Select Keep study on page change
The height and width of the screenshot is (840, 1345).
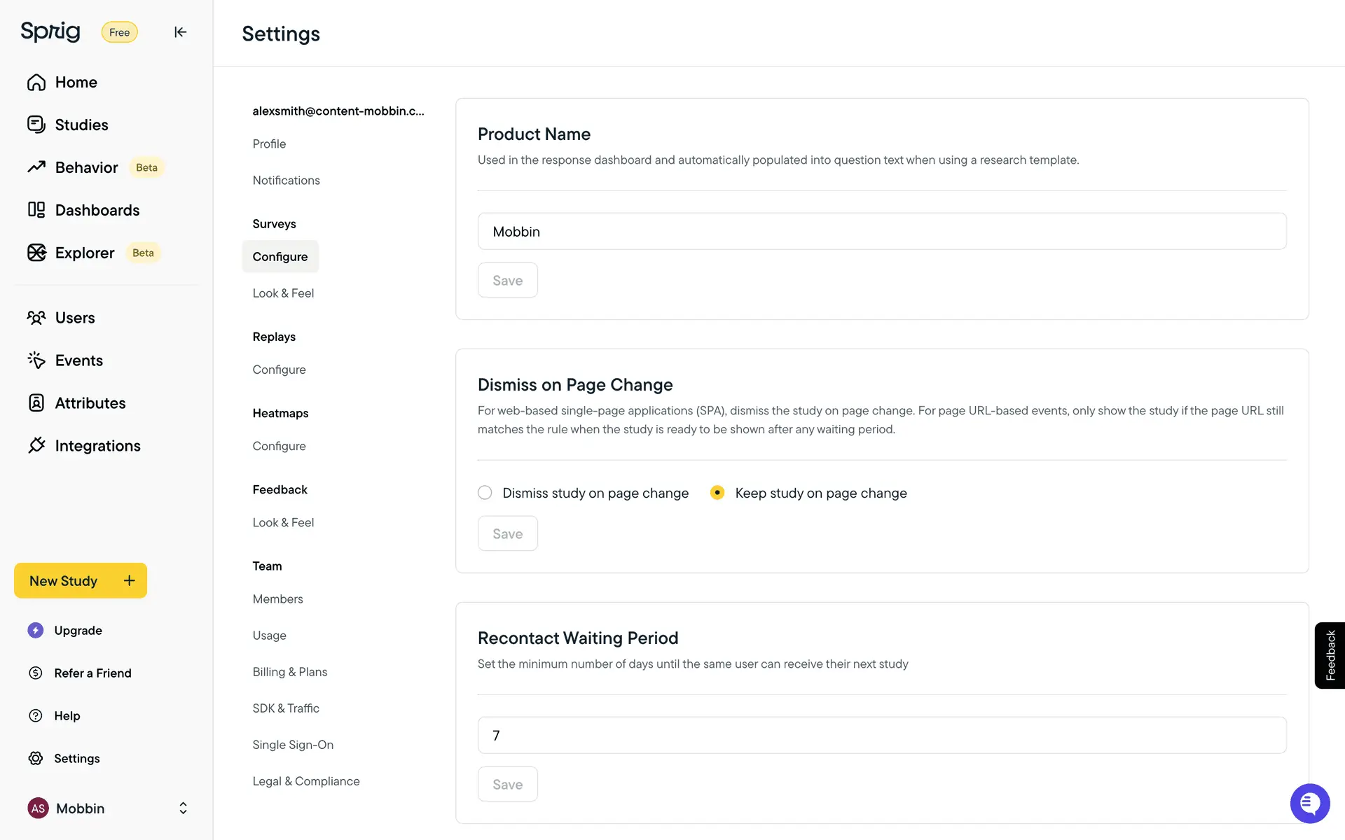click(717, 493)
